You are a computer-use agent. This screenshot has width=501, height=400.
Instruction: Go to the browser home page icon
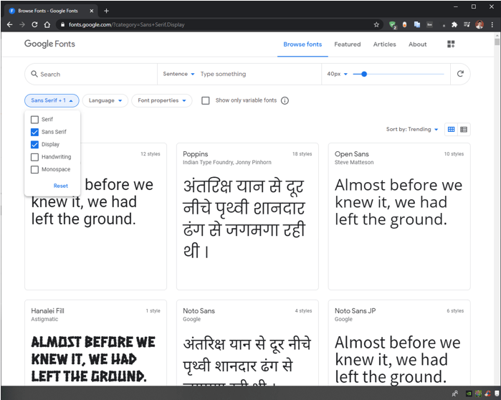47,24
